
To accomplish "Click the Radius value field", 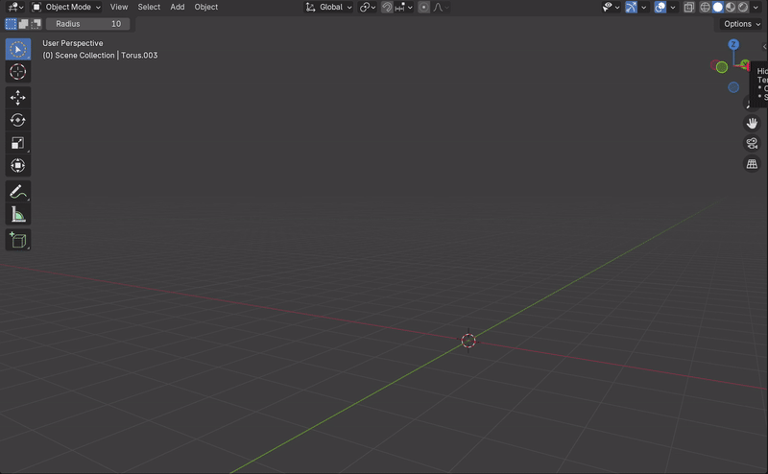I will coord(88,23).
